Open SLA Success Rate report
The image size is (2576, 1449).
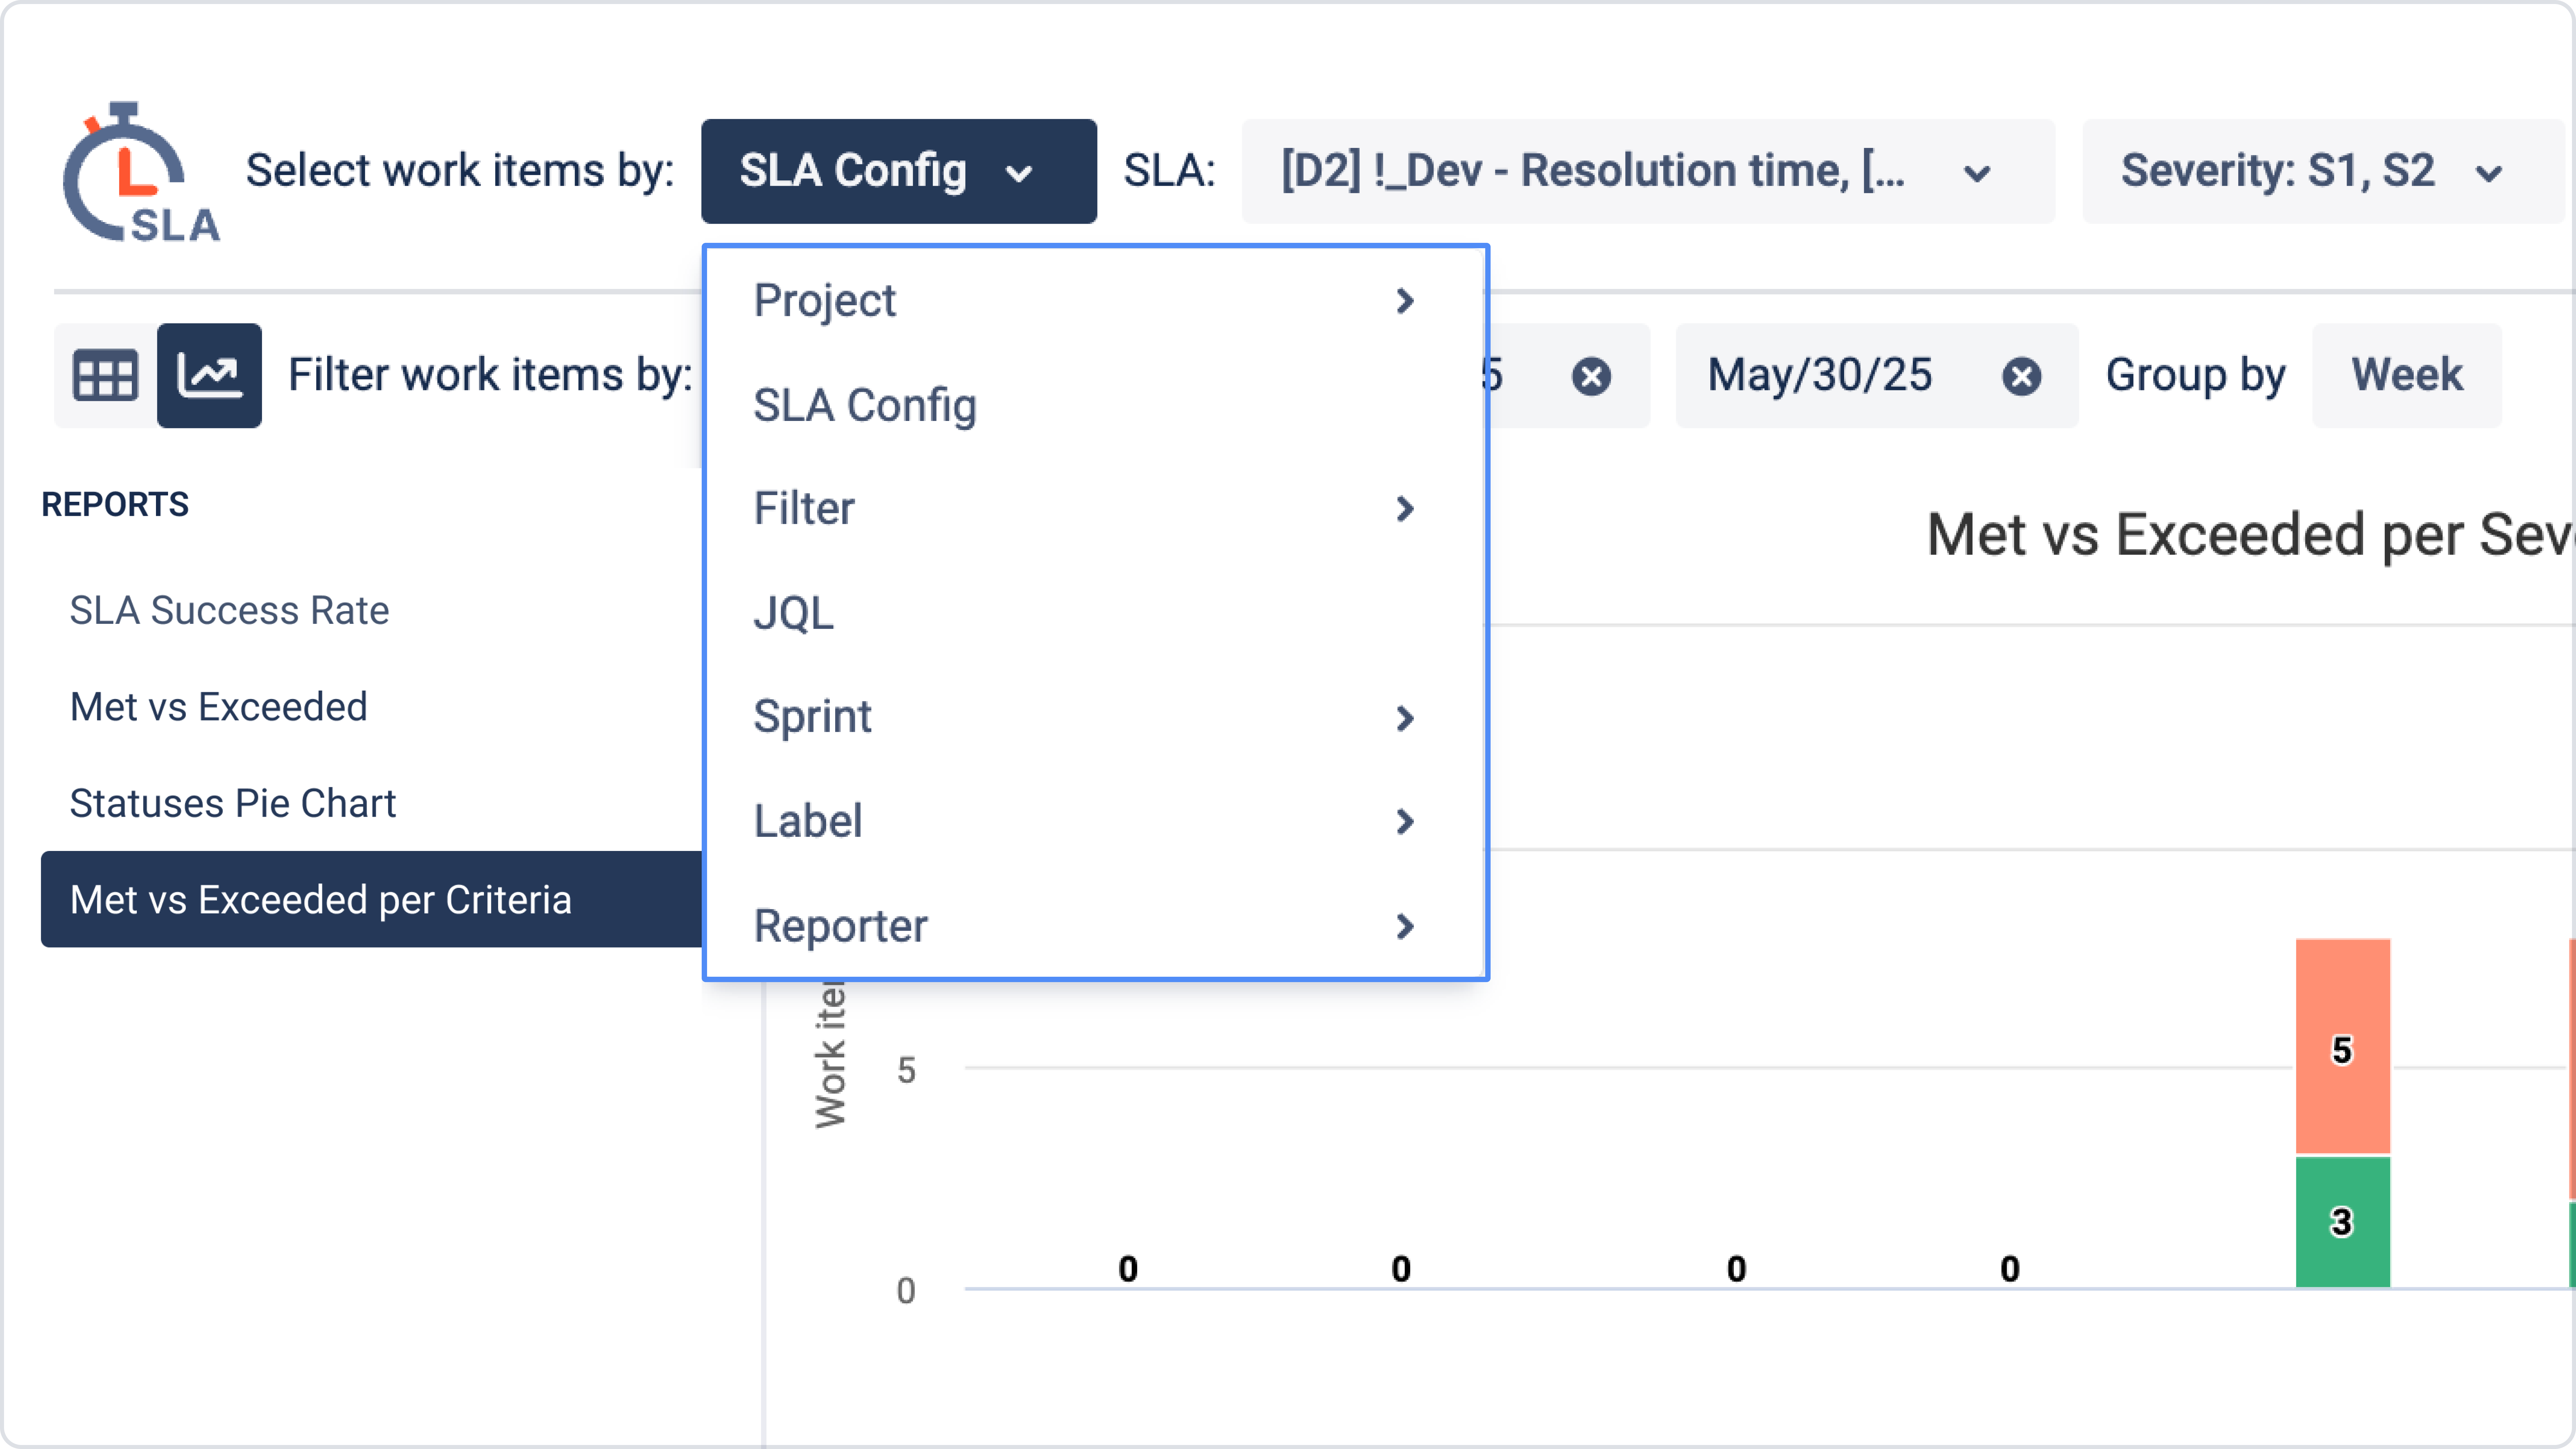tap(229, 610)
